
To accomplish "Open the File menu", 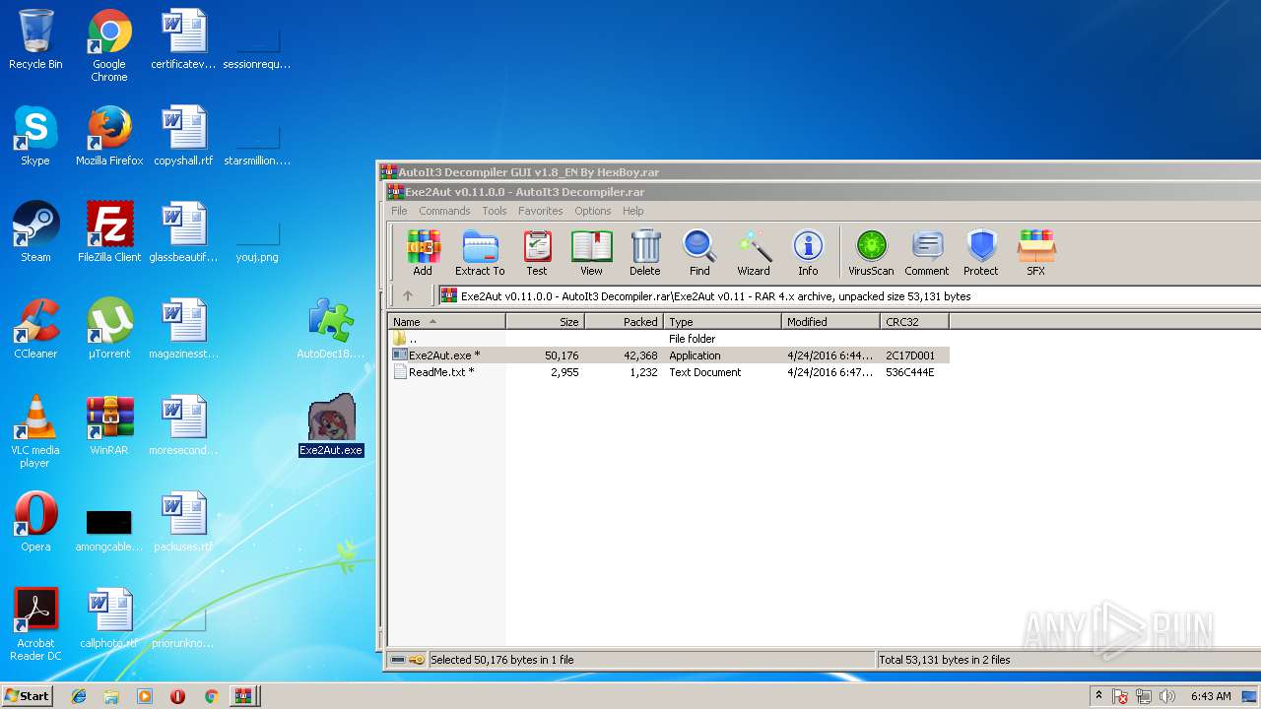I will pyautogui.click(x=399, y=211).
